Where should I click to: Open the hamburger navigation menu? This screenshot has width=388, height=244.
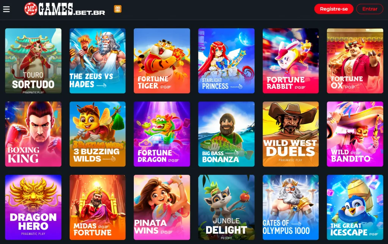pyautogui.click(x=6, y=9)
